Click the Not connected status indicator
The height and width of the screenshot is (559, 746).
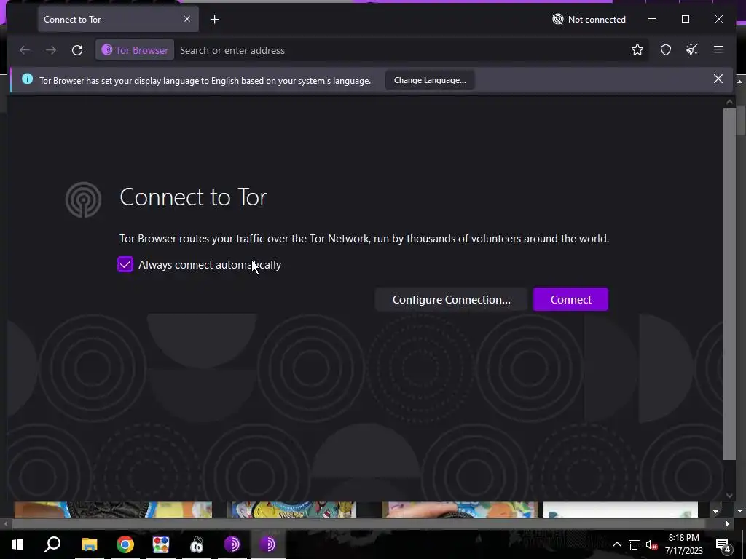(589, 20)
